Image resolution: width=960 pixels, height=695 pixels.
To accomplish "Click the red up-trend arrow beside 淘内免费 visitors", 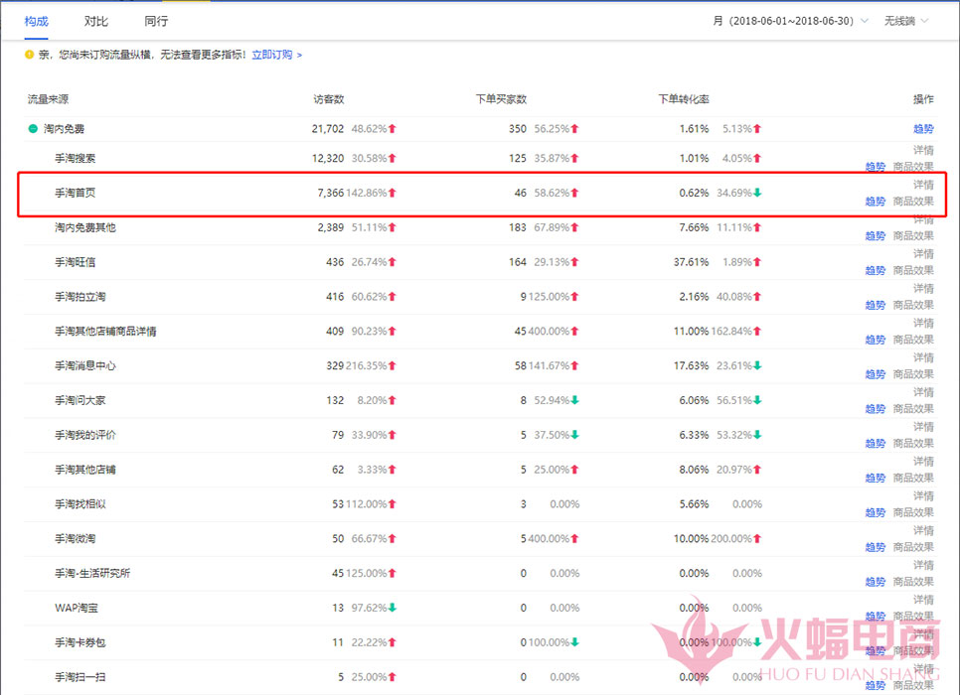I will [x=393, y=127].
